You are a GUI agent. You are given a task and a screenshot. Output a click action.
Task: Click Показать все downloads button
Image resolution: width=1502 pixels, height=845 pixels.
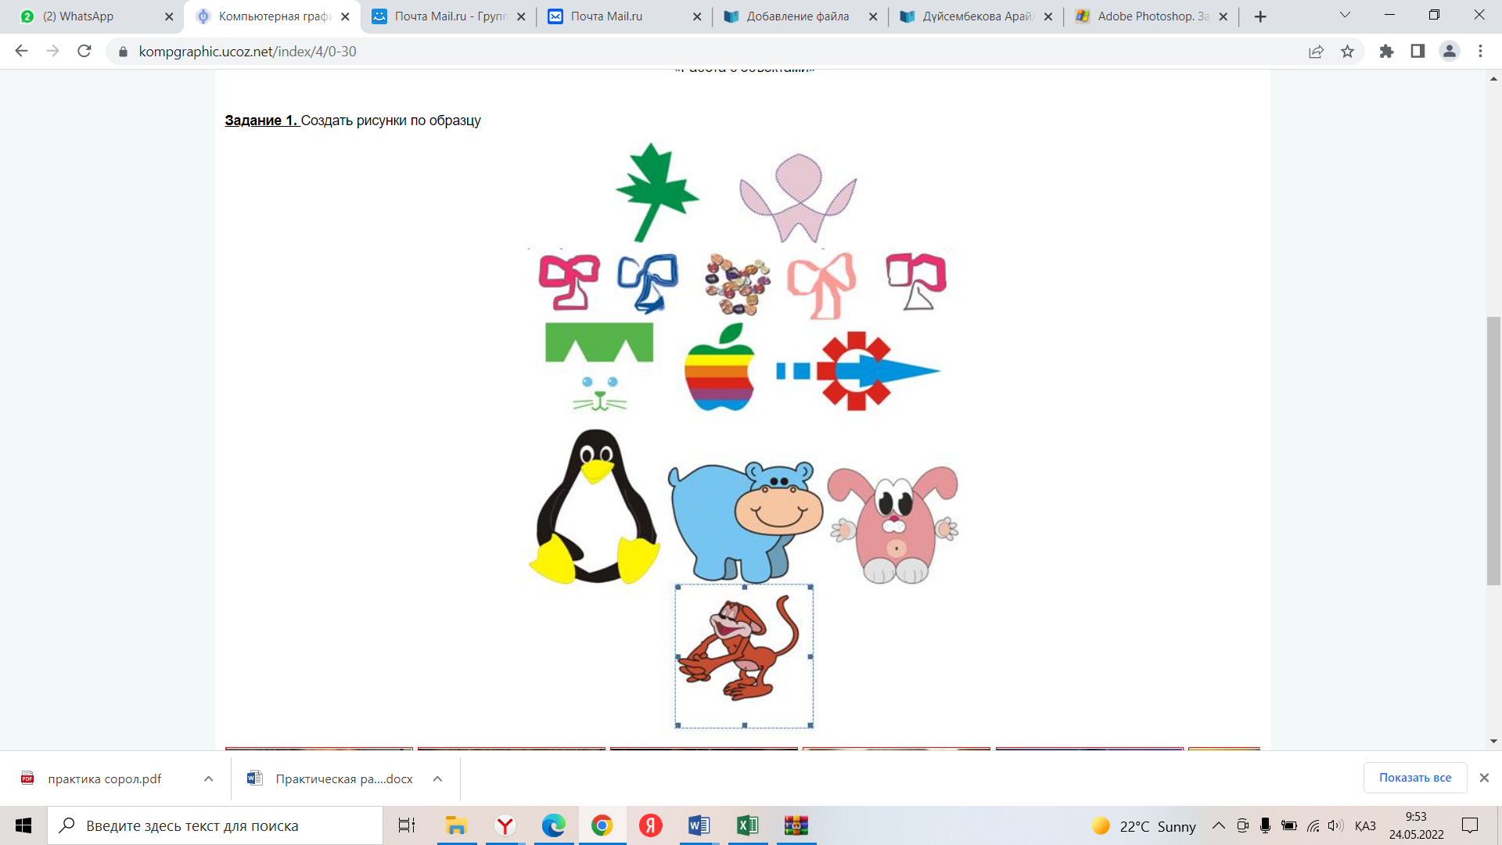[1414, 778]
